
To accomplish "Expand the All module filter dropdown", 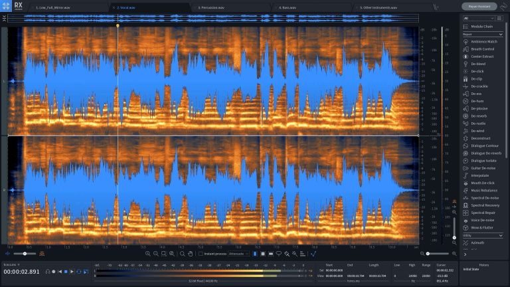I will [x=477, y=18].
